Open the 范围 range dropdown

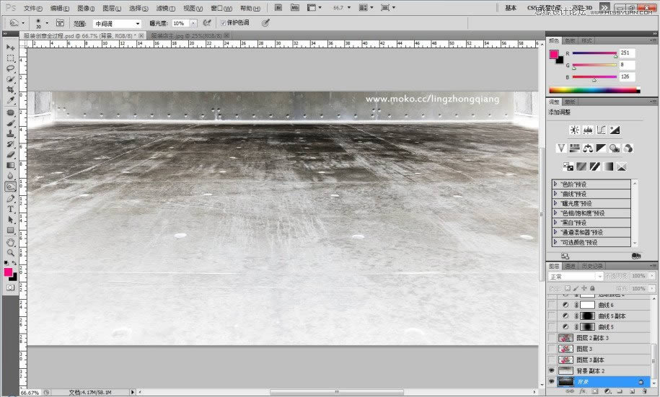click(x=117, y=23)
